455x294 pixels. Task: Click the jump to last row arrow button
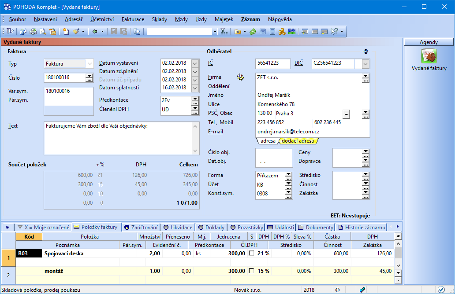[399, 273]
